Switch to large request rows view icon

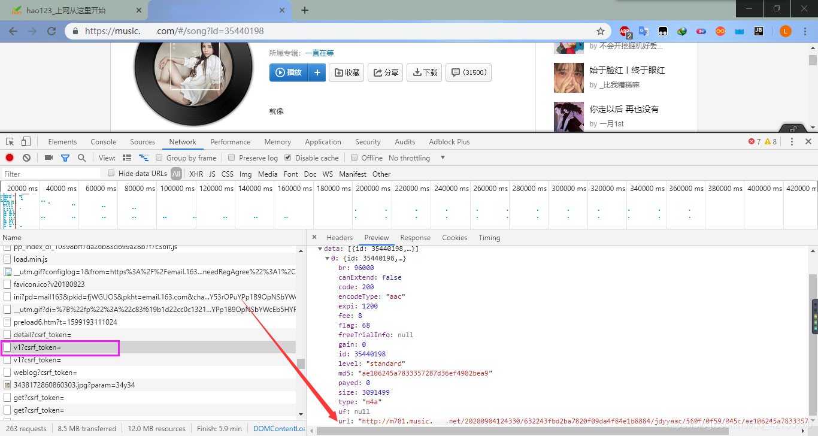[x=127, y=158]
